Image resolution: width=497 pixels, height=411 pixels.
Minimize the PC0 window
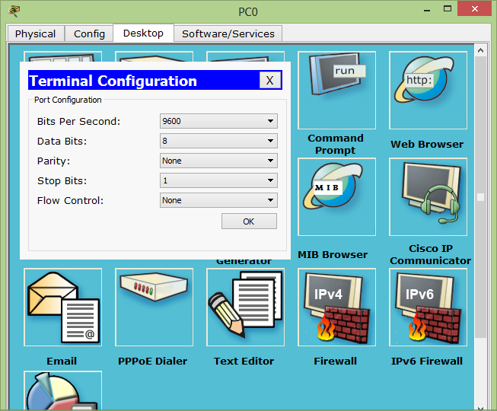(427, 11)
